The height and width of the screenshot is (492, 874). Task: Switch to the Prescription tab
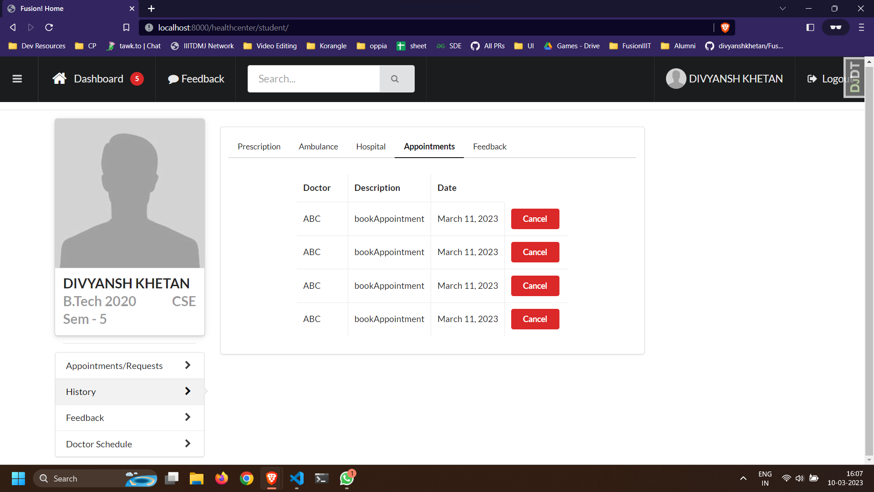click(259, 147)
